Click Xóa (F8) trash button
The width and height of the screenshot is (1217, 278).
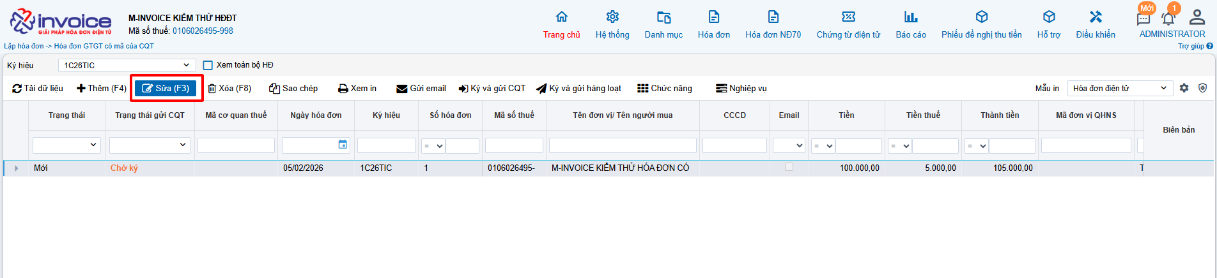pyautogui.click(x=229, y=89)
